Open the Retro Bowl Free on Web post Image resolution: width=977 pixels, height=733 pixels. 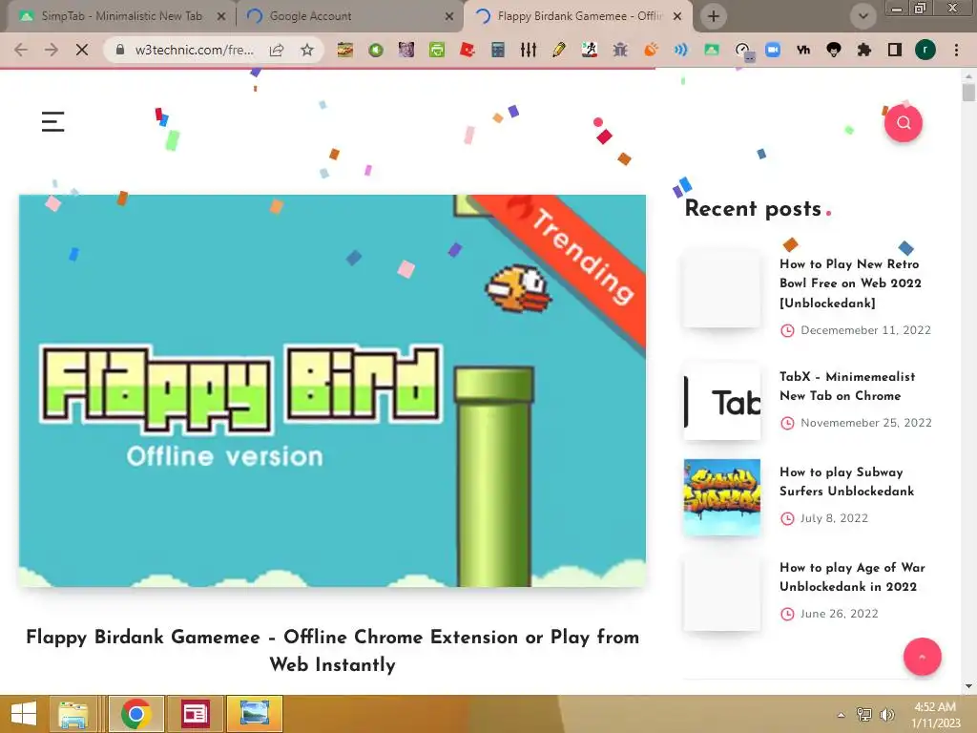click(x=850, y=283)
